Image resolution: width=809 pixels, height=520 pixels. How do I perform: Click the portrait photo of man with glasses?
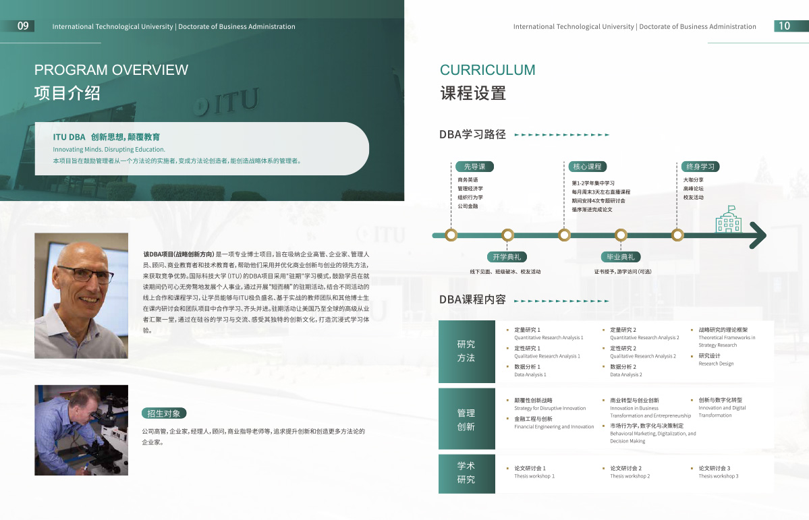(x=81, y=295)
